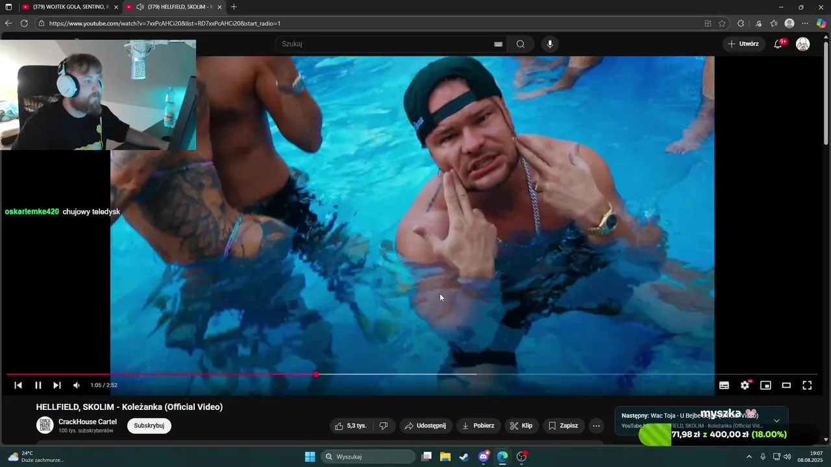Seek using the red progress bar scrubber
The width and height of the screenshot is (831, 467).
[x=316, y=374]
